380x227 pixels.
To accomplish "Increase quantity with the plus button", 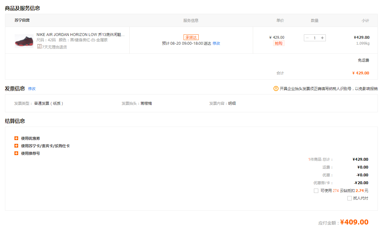I will pyautogui.click(x=322, y=38).
